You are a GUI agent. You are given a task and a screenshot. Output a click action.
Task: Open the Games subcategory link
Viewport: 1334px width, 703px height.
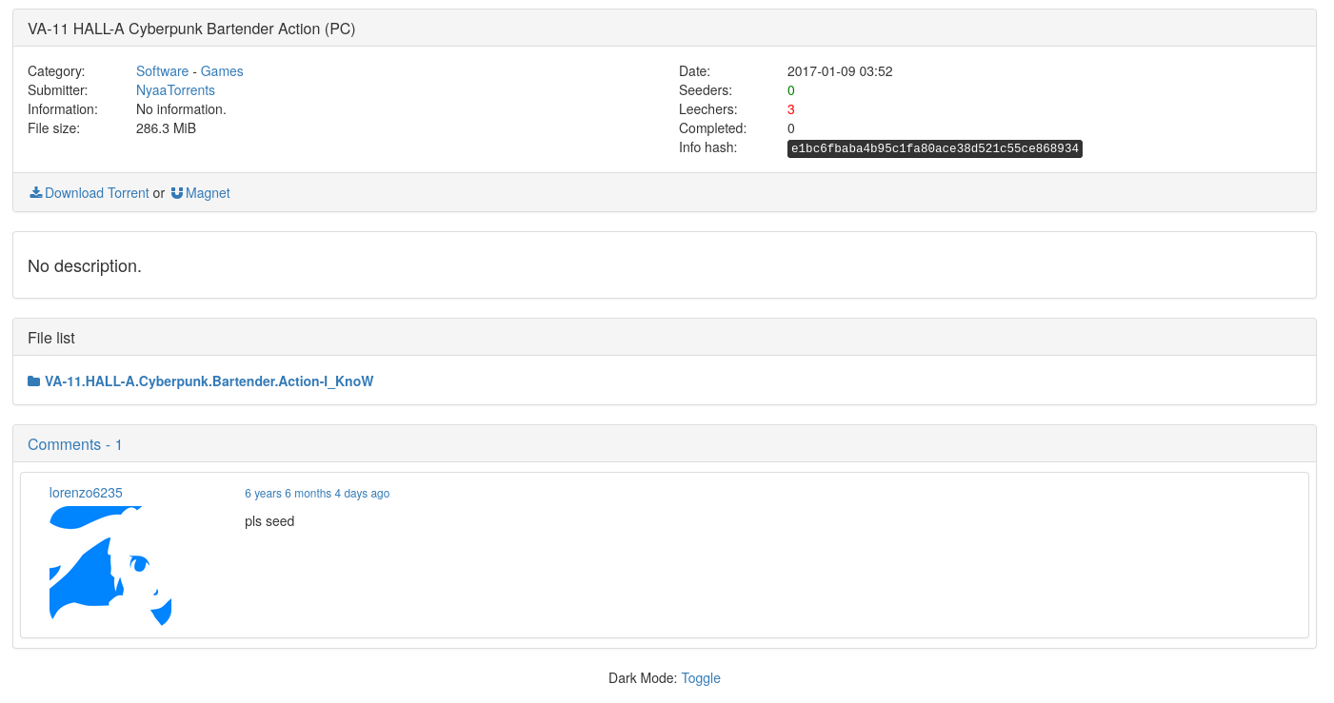pos(222,71)
